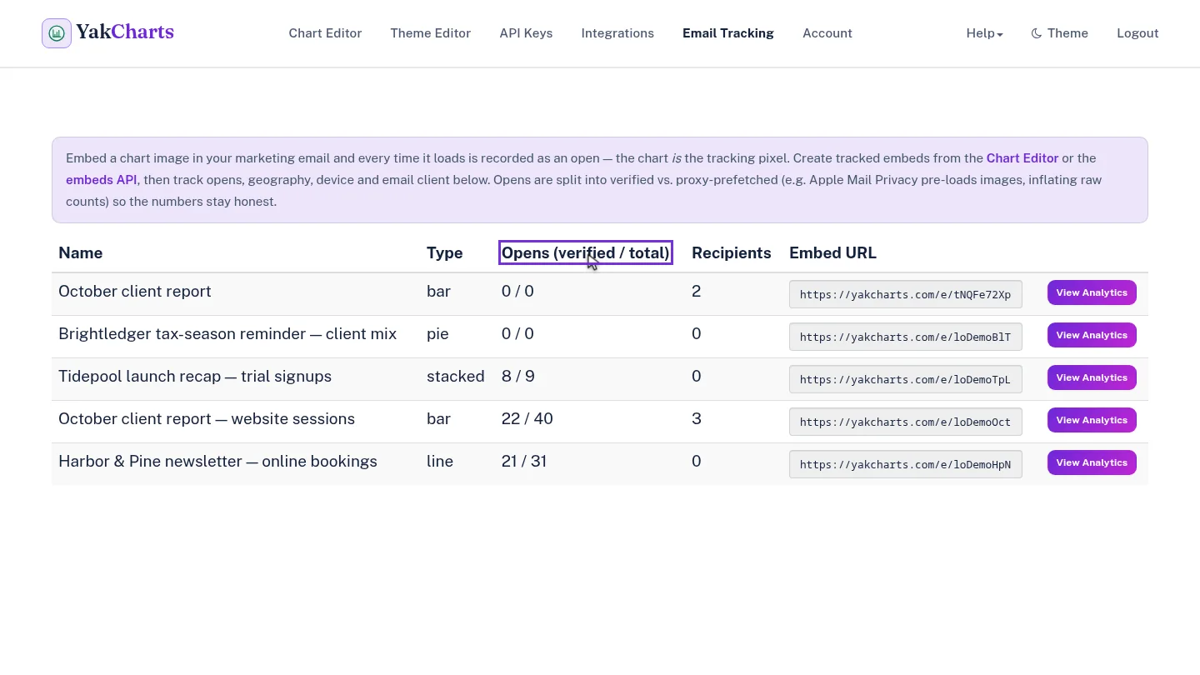Image resolution: width=1200 pixels, height=675 pixels.
Task: Click the Recipients column header
Action: (732, 253)
